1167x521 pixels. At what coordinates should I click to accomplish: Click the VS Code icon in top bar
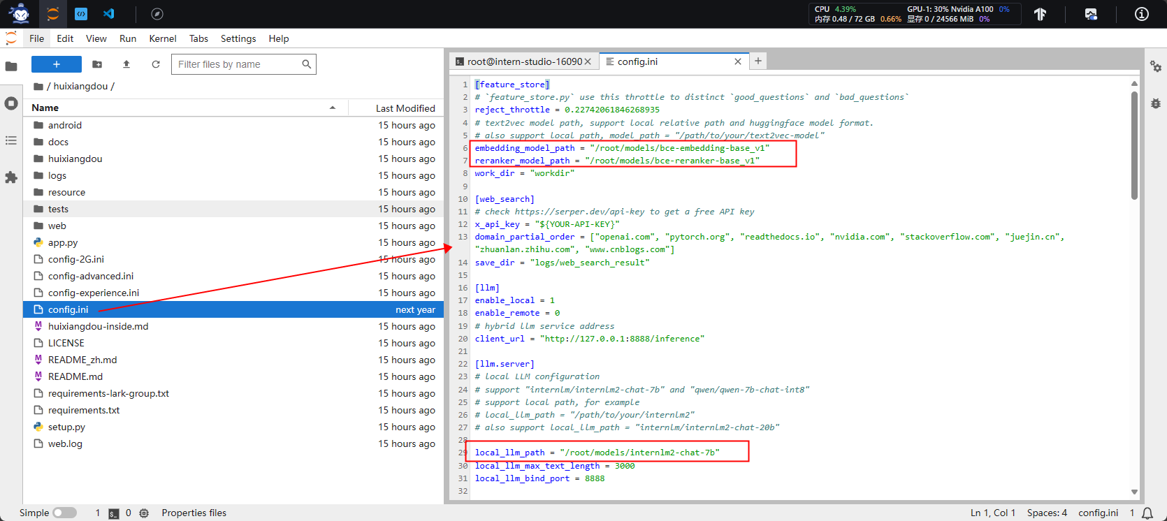click(x=108, y=14)
